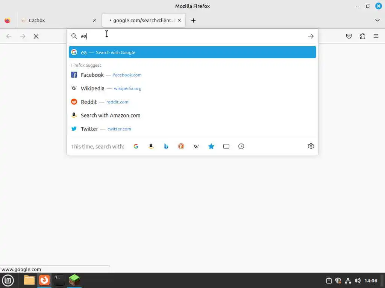Go back one page with back arrow

click(9, 36)
